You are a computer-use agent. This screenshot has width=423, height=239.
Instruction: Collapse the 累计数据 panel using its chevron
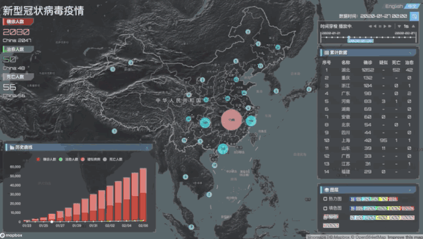[410, 53]
